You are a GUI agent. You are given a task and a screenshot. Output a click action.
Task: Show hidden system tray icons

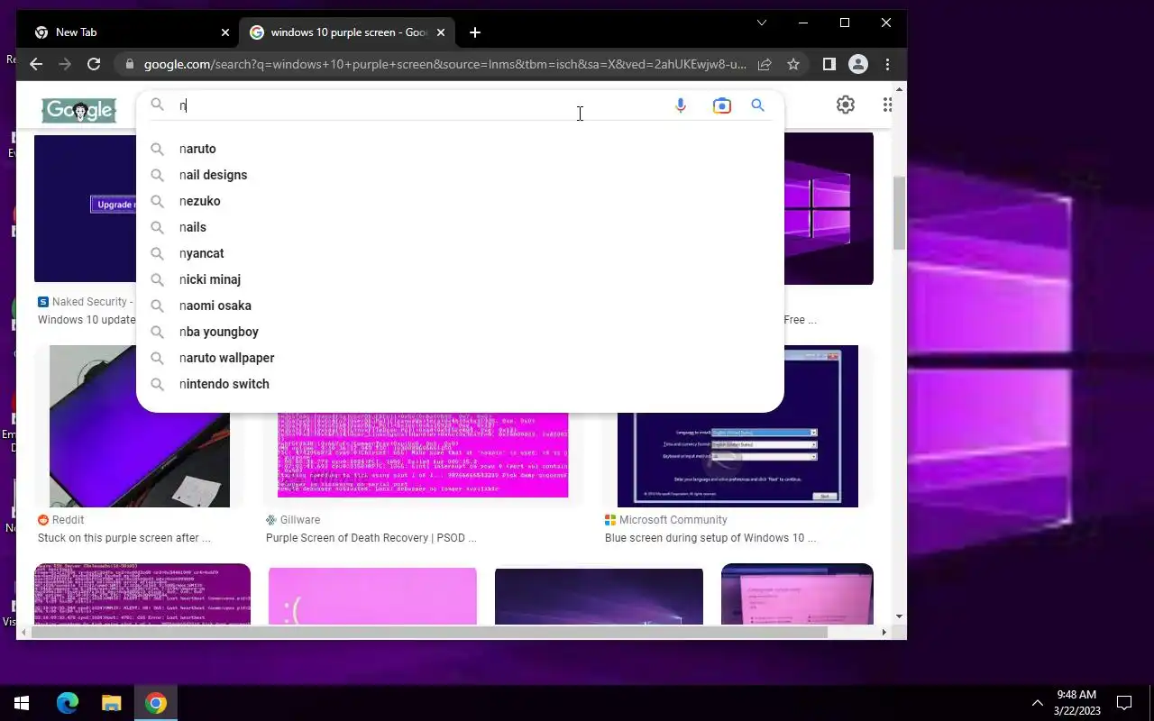[1037, 703]
